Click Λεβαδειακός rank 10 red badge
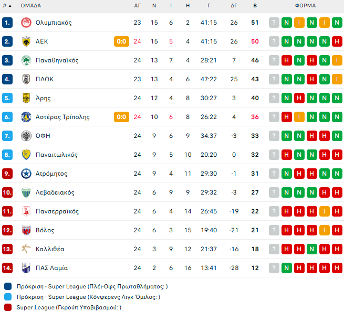 pos(7,192)
